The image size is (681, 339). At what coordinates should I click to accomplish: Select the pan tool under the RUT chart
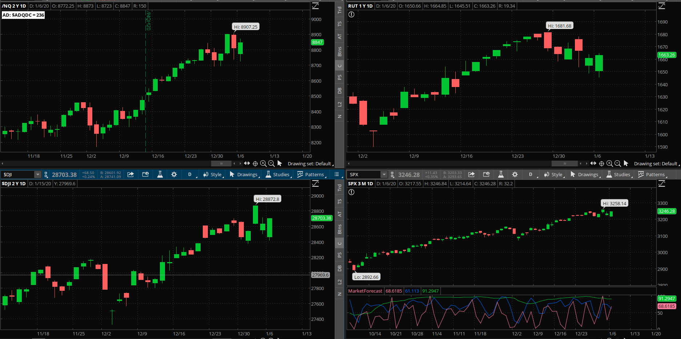(x=593, y=164)
